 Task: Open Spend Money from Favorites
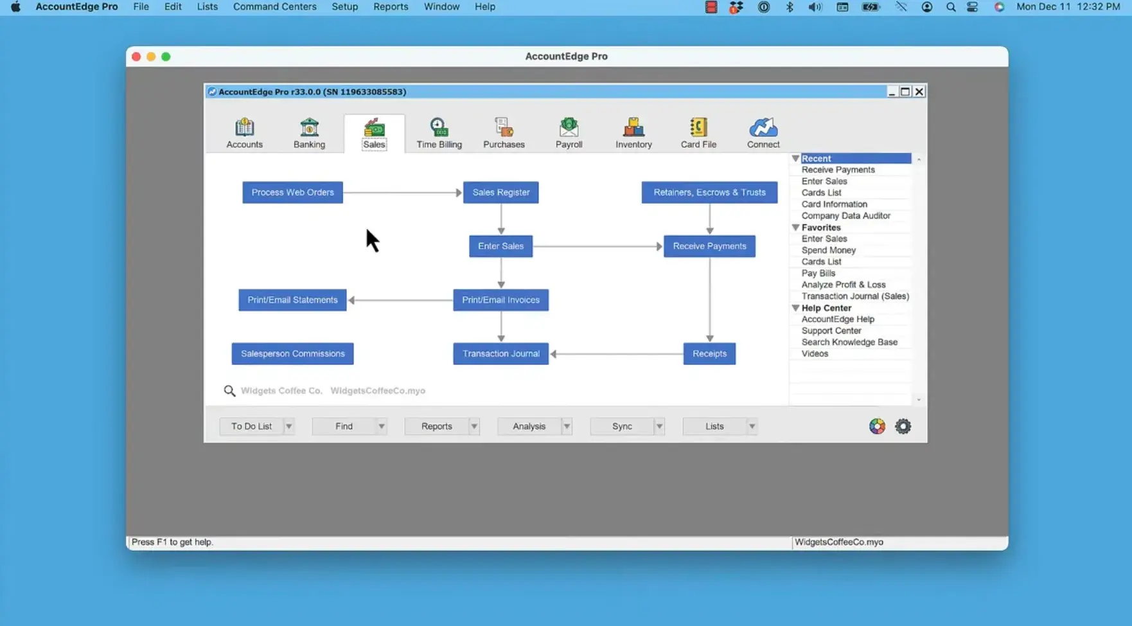coord(828,250)
